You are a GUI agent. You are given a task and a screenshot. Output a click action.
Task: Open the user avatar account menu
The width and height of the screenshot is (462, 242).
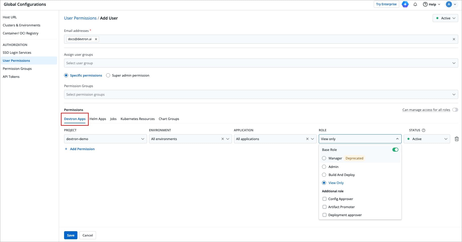click(451, 4)
